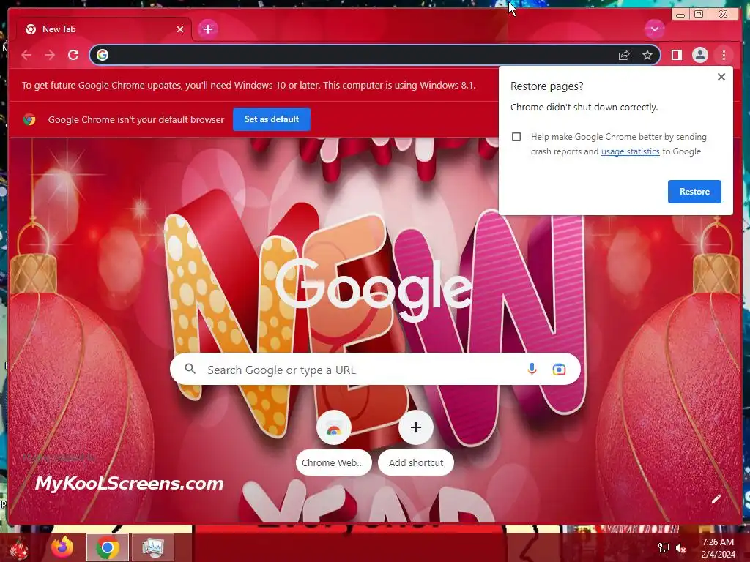Screen dimensions: 750x562
Task: Select the New Tab tab
Action: click(104, 29)
